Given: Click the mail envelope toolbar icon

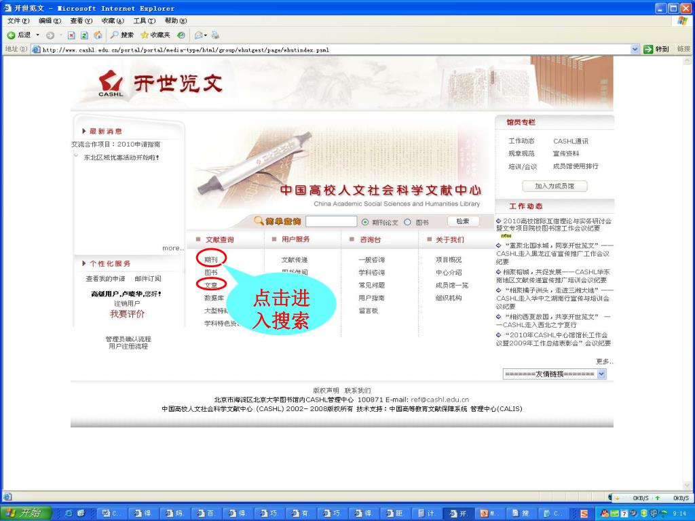Looking at the screenshot, I should coord(199,35).
